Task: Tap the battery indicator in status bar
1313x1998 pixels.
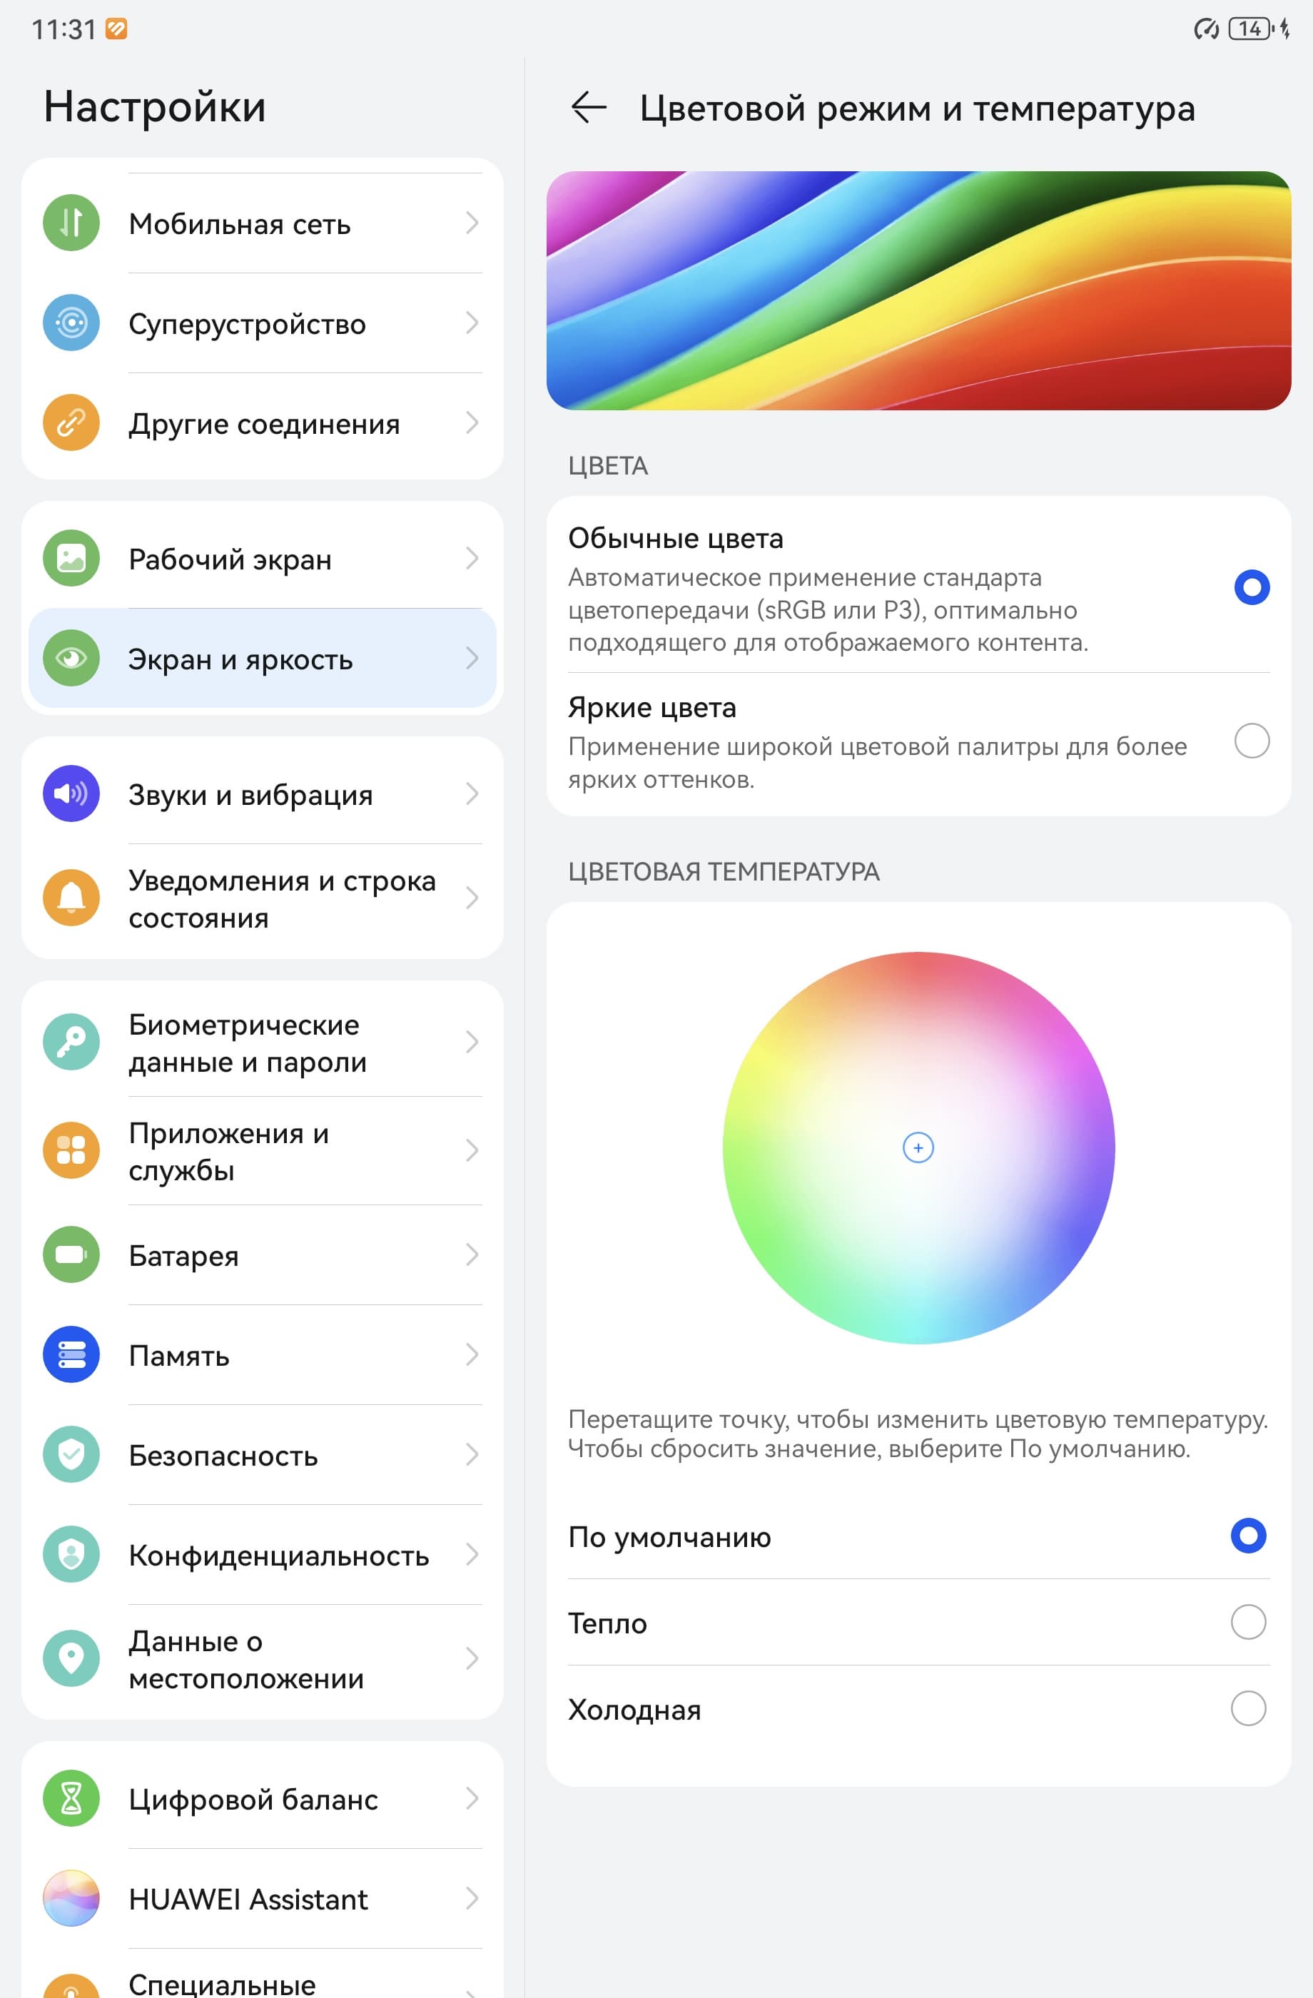Action: (x=1250, y=29)
